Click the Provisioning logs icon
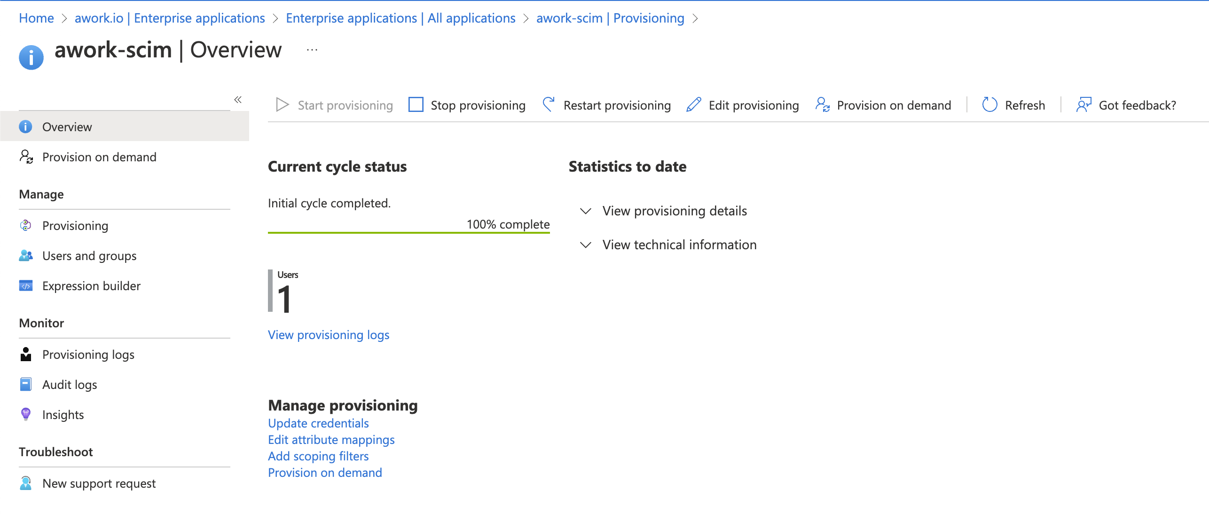This screenshot has height=522, width=1209. [26, 354]
